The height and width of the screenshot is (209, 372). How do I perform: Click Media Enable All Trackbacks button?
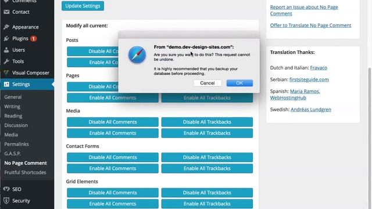207,133
